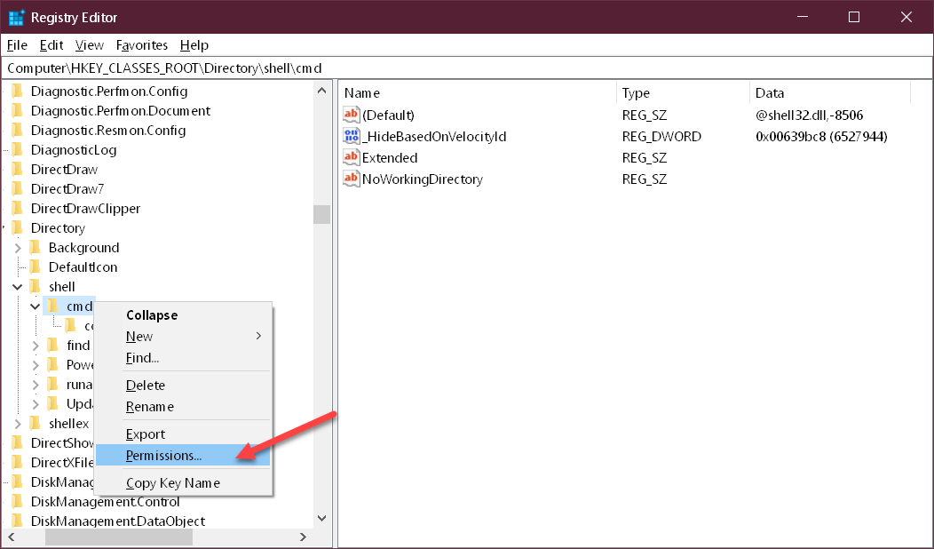Click the DirectDrawClipper folder icon
The height and width of the screenshot is (549, 934).
tap(17, 209)
